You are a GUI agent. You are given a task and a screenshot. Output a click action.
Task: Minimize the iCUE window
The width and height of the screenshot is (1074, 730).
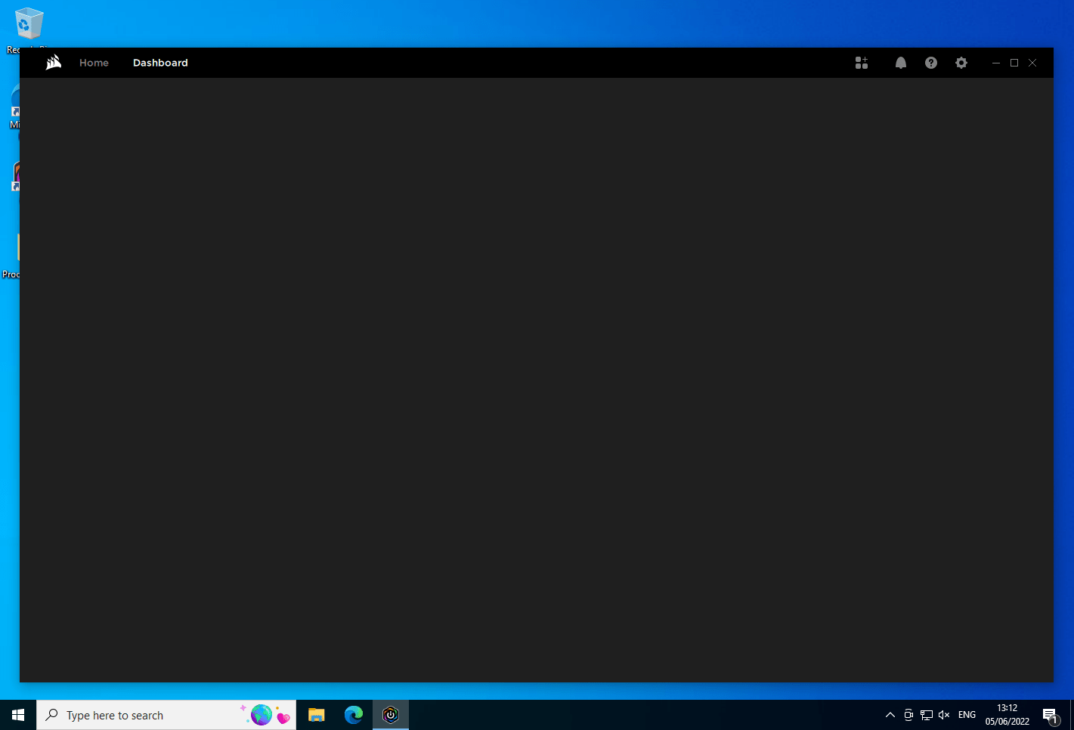click(x=996, y=63)
